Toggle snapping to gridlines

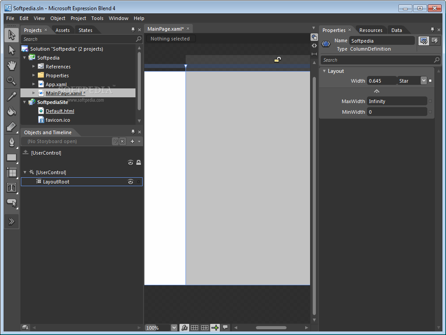205,327
